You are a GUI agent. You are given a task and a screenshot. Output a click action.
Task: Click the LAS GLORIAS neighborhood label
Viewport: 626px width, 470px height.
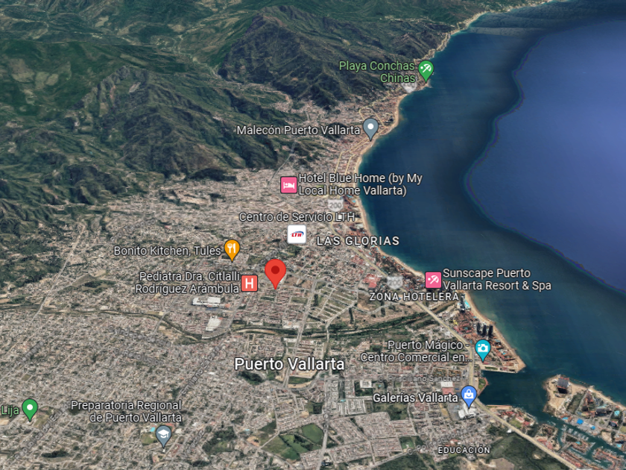point(358,240)
